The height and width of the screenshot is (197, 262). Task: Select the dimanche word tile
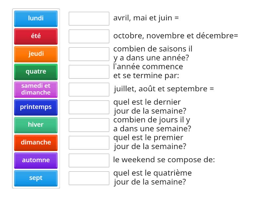(36, 142)
